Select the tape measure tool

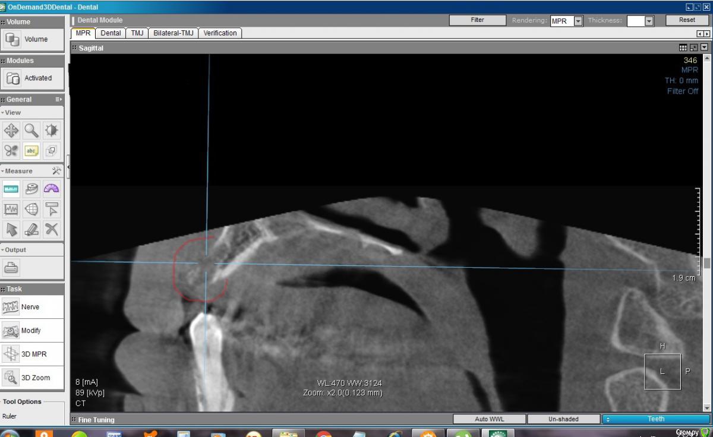[x=31, y=189]
